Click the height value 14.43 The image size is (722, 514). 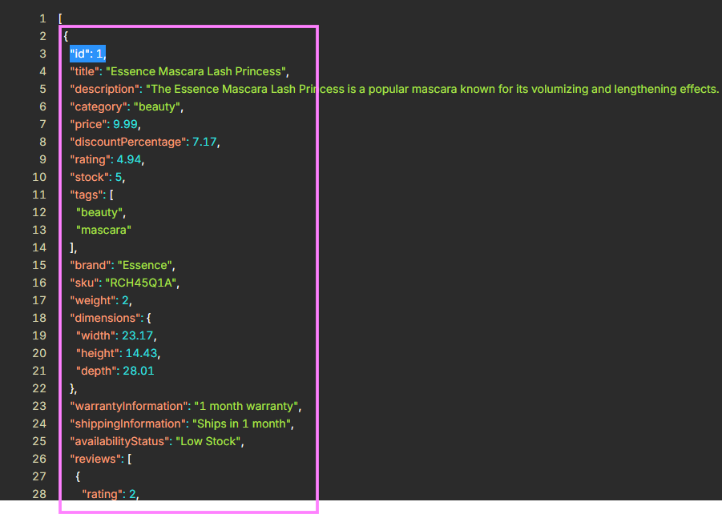tap(141, 353)
